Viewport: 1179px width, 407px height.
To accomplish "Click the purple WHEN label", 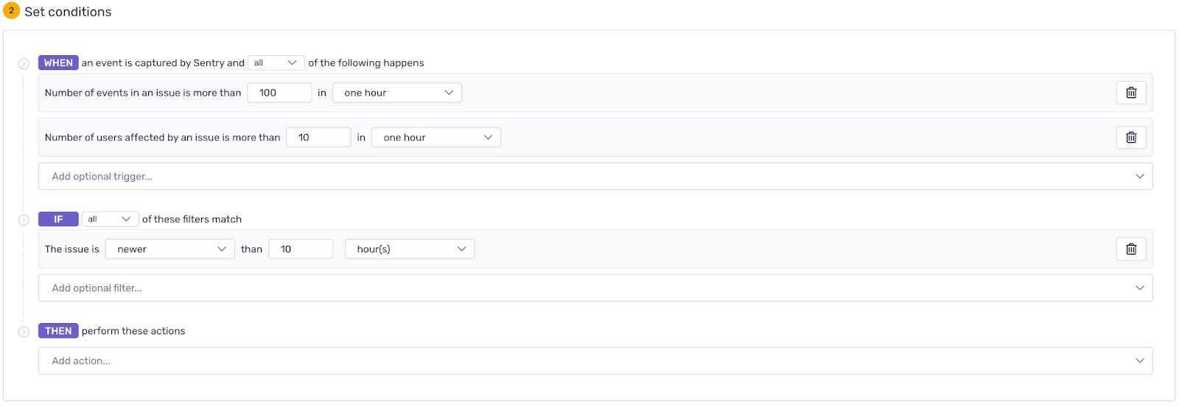I will tap(58, 63).
